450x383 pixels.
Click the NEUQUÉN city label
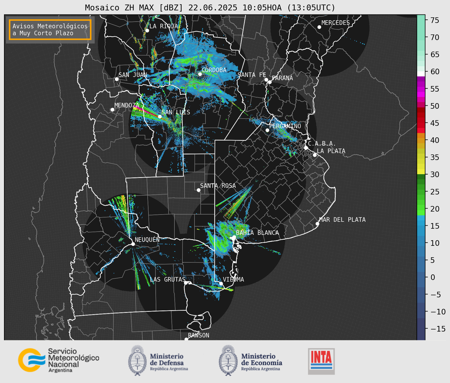pos(147,239)
